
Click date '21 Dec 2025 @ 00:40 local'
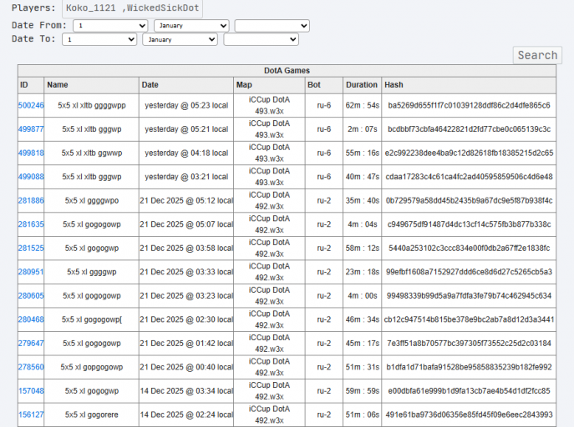point(186,367)
